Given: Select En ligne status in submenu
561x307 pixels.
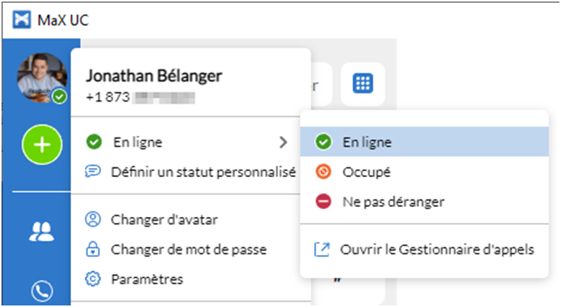Looking at the screenshot, I should coord(424,142).
